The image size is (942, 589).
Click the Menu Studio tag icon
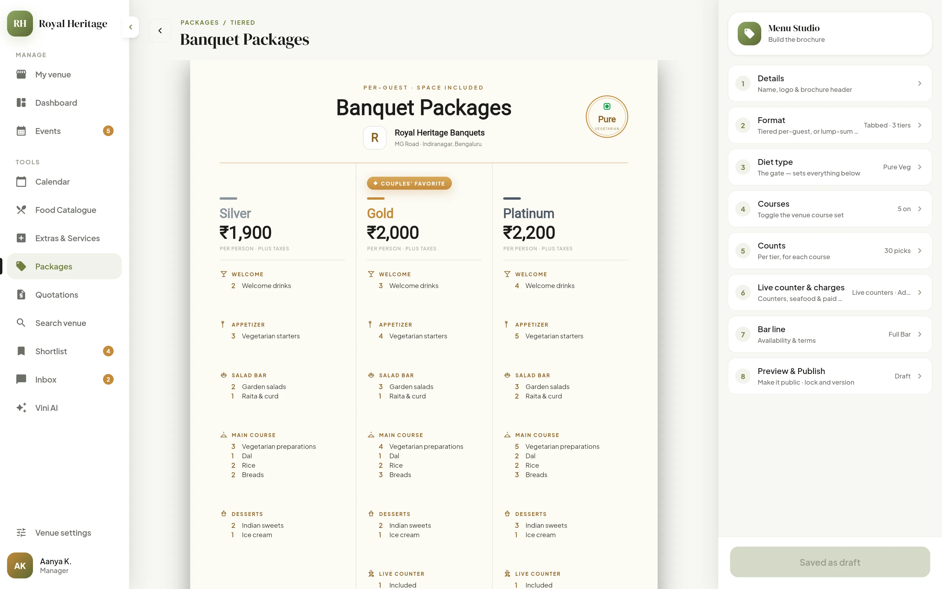pyautogui.click(x=749, y=34)
